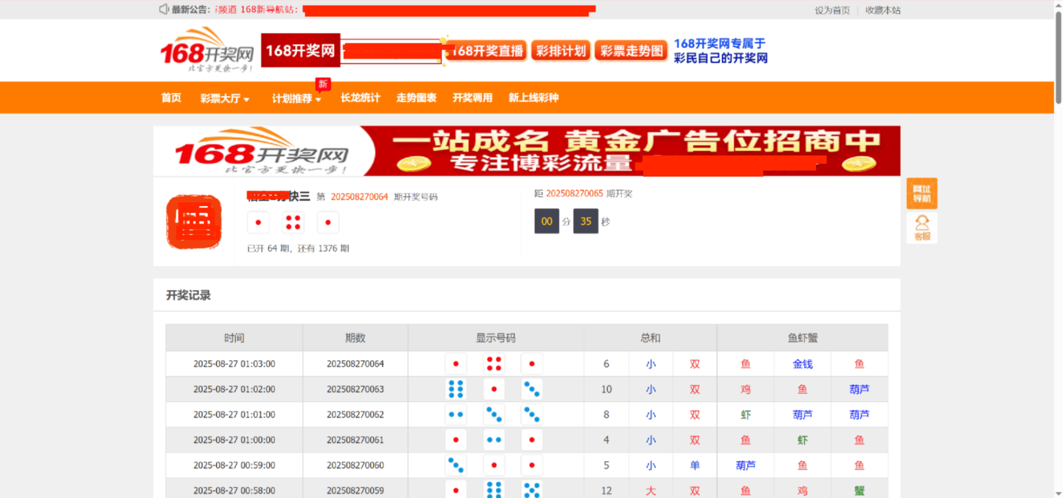The height and width of the screenshot is (498, 1063).
Task: Click the speaker announcement icon
Action: pos(164,9)
